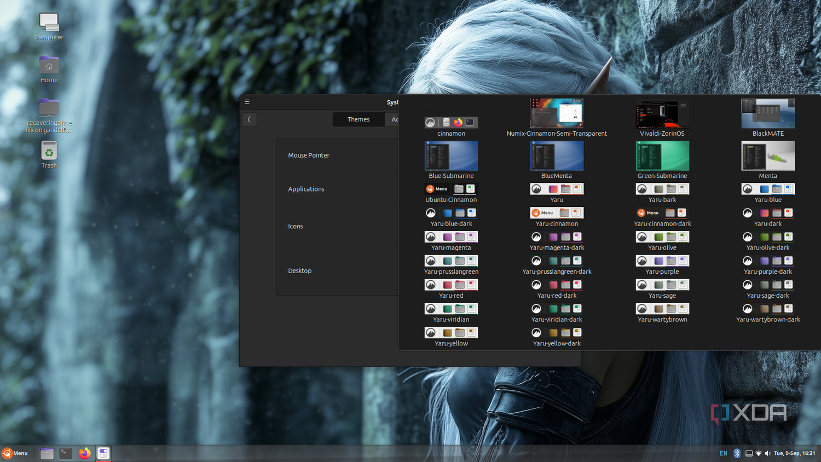Image resolution: width=821 pixels, height=462 pixels.
Task: Open the EN keyboard layout indicator
Action: (724, 453)
